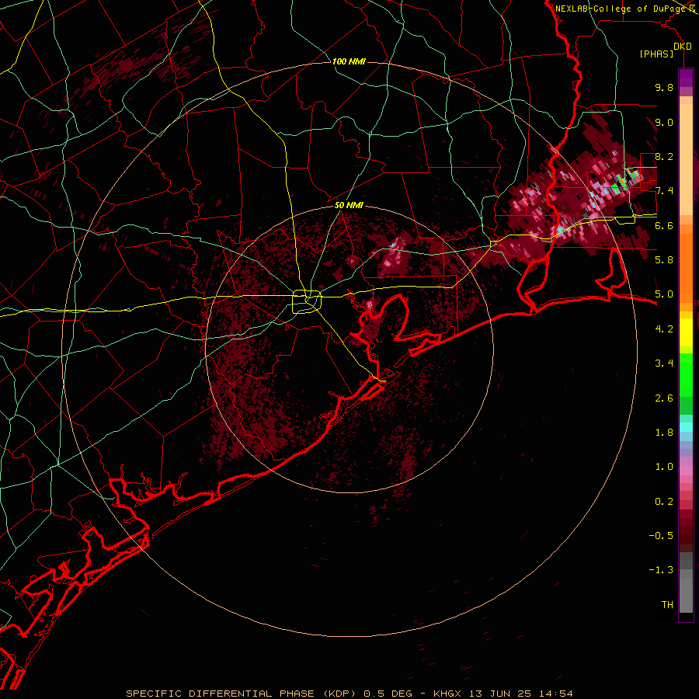699x699 pixels.
Task: Click the 100 NMI range ring label
Action: 349,61
